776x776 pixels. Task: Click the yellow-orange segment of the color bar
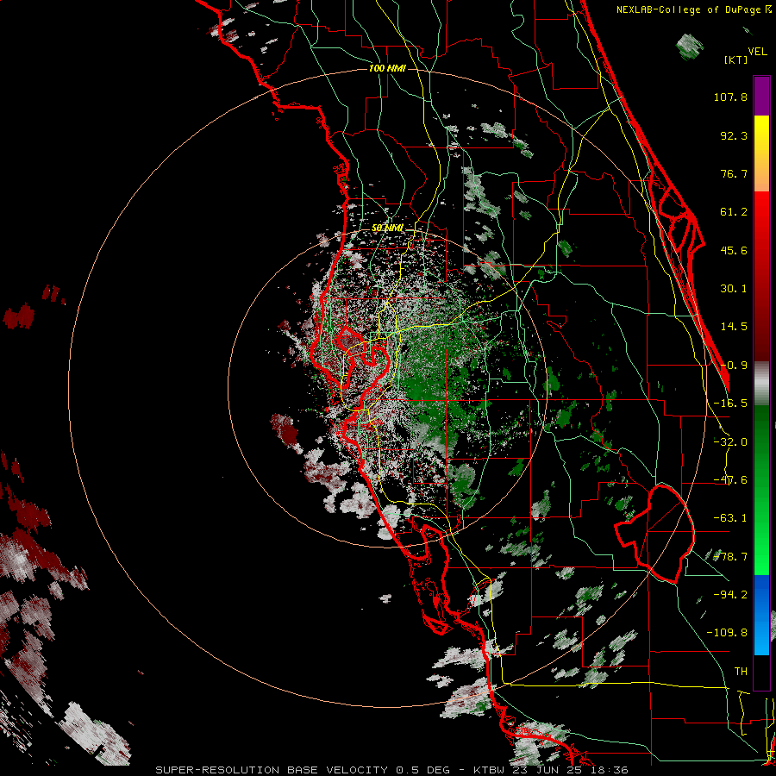point(761,153)
